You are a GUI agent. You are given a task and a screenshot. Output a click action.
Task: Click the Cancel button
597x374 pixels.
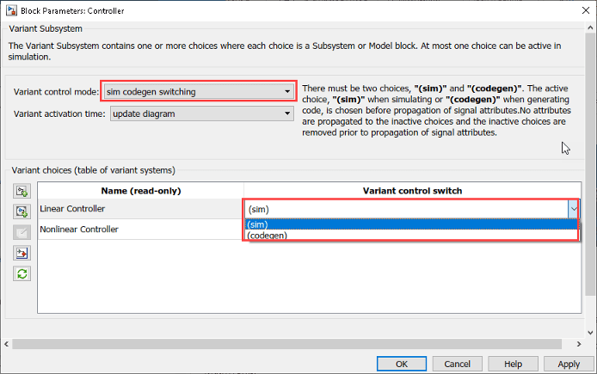(458, 364)
